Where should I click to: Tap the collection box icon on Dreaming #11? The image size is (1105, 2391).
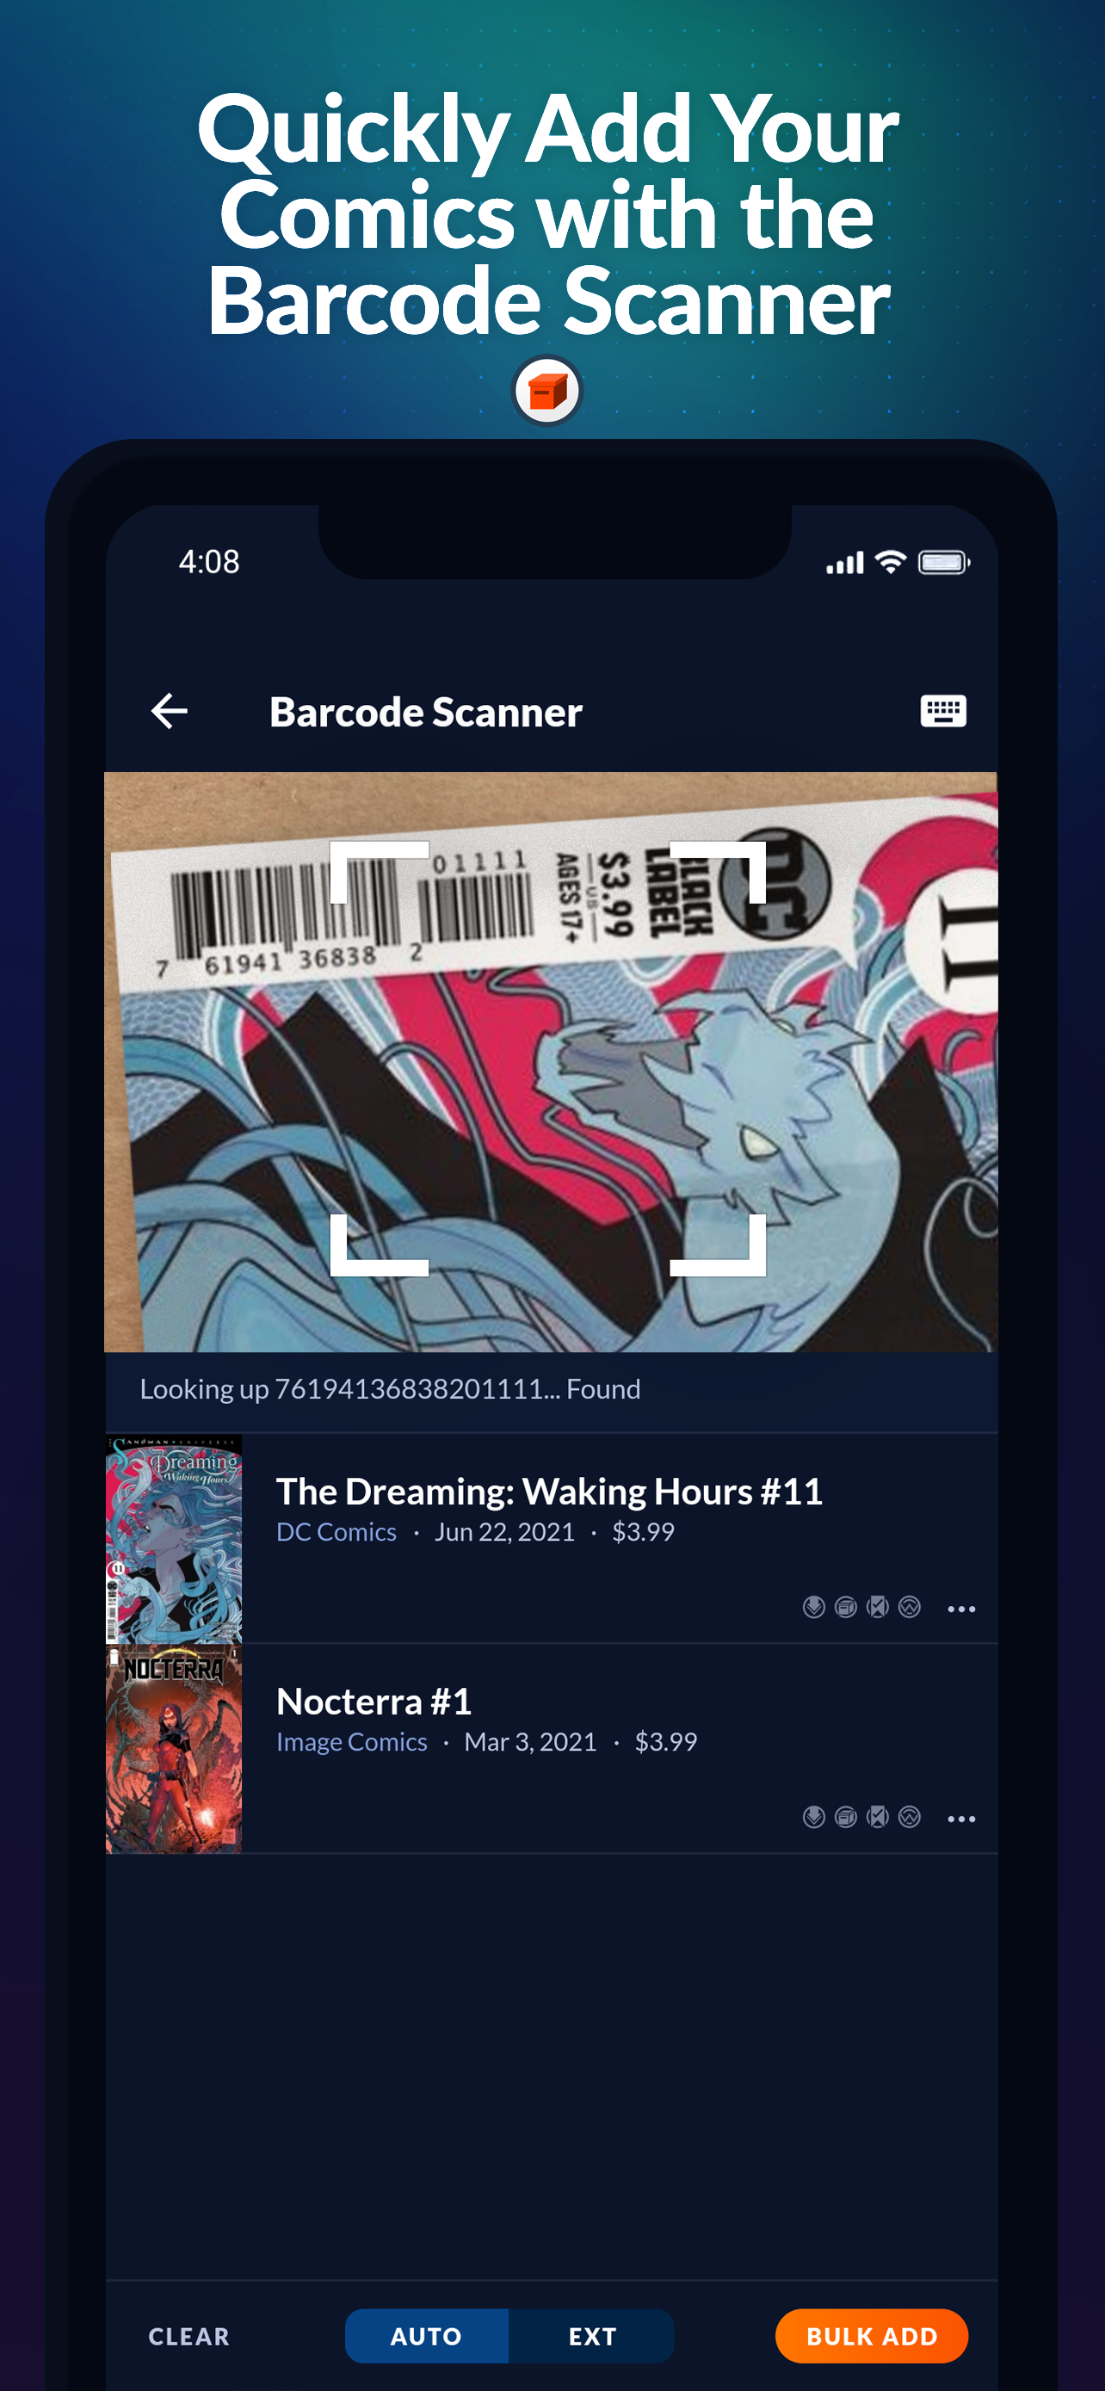(x=845, y=1607)
